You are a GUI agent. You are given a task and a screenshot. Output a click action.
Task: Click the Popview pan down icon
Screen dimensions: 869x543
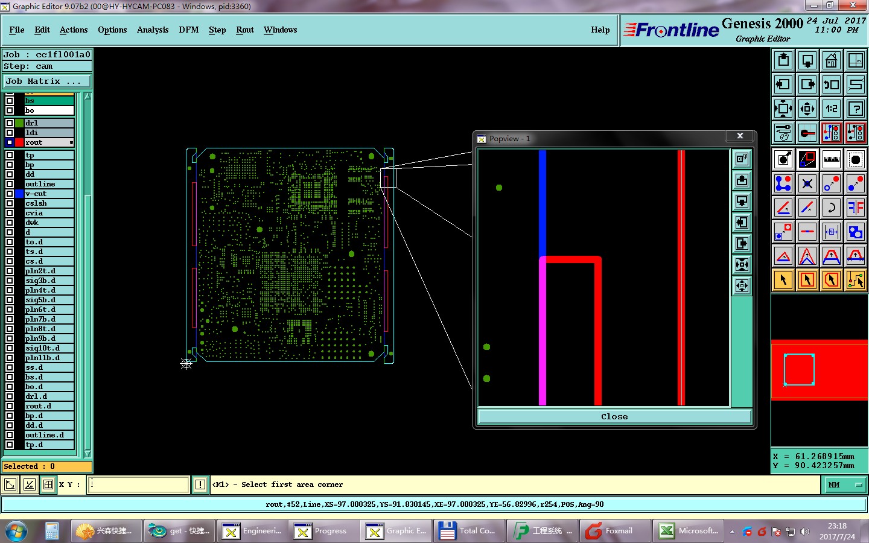[742, 202]
